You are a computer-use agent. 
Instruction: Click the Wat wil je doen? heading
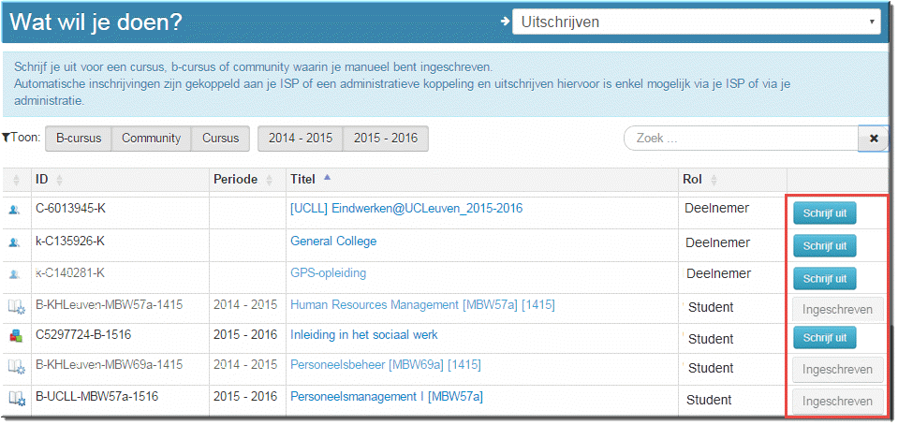(x=96, y=22)
